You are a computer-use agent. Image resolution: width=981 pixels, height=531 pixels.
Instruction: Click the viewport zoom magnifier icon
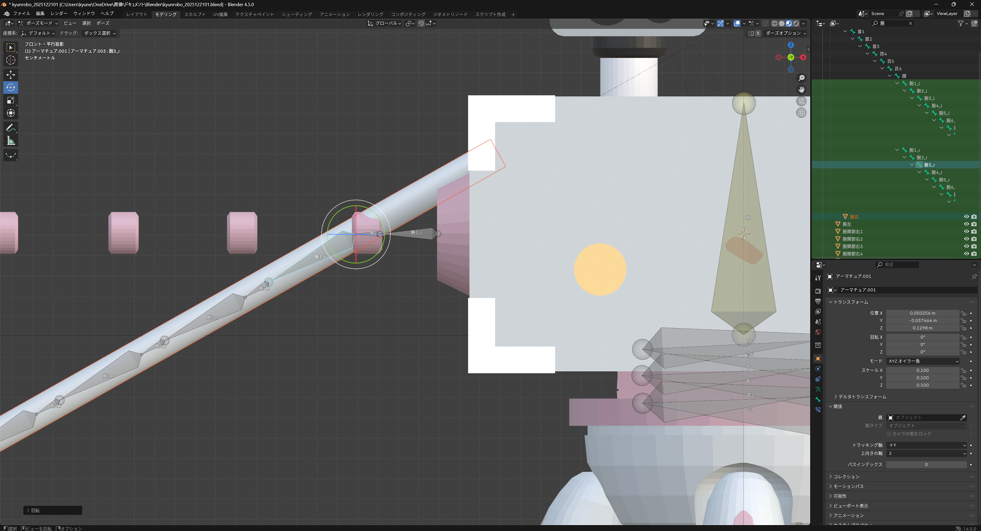[x=801, y=78]
